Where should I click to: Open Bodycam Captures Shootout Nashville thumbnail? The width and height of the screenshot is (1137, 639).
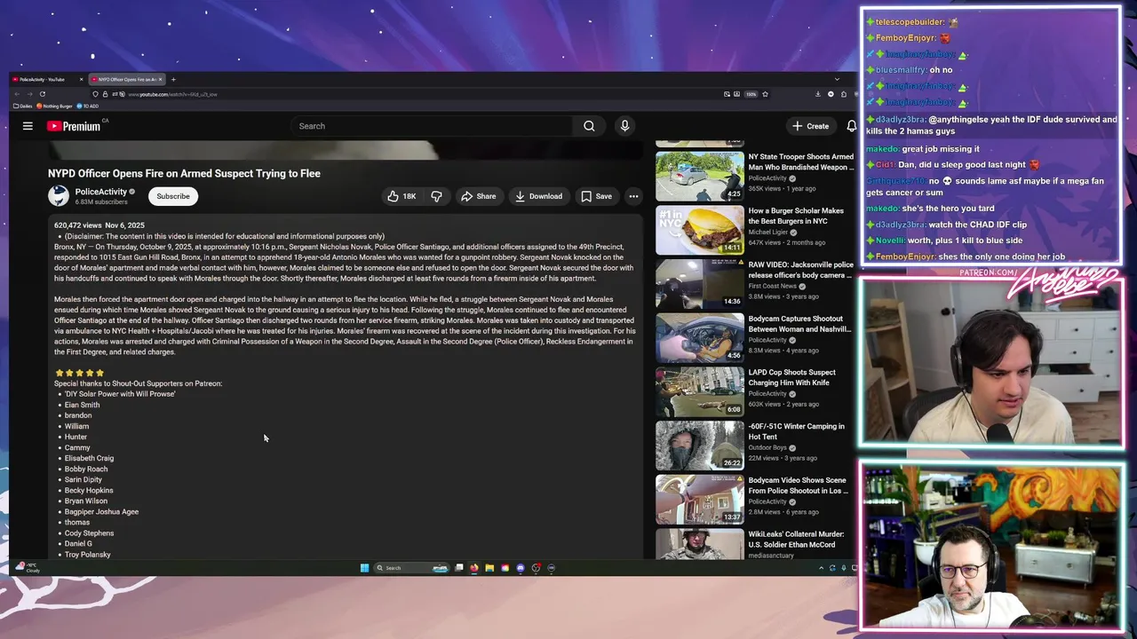click(x=700, y=337)
